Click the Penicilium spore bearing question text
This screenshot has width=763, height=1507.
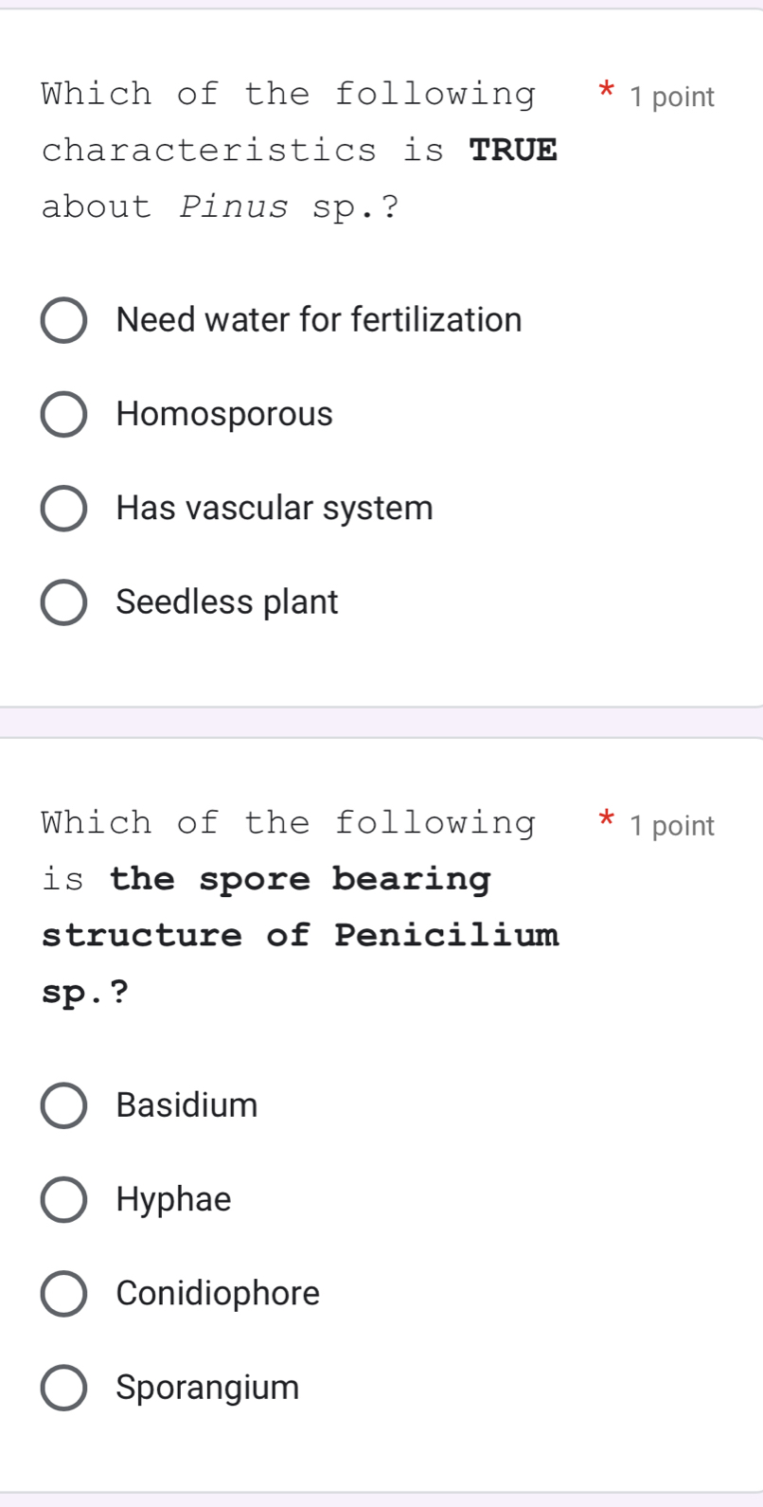(x=300, y=906)
